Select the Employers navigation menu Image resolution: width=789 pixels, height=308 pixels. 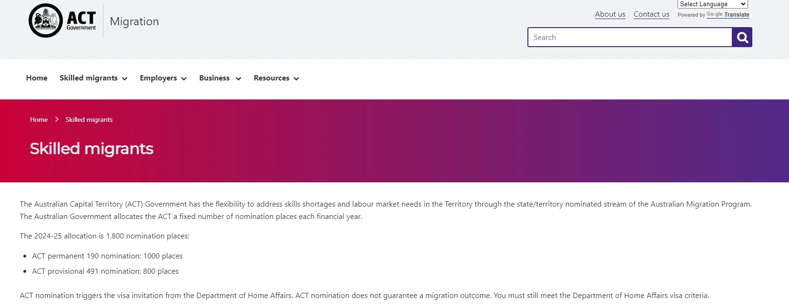click(x=158, y=78)
